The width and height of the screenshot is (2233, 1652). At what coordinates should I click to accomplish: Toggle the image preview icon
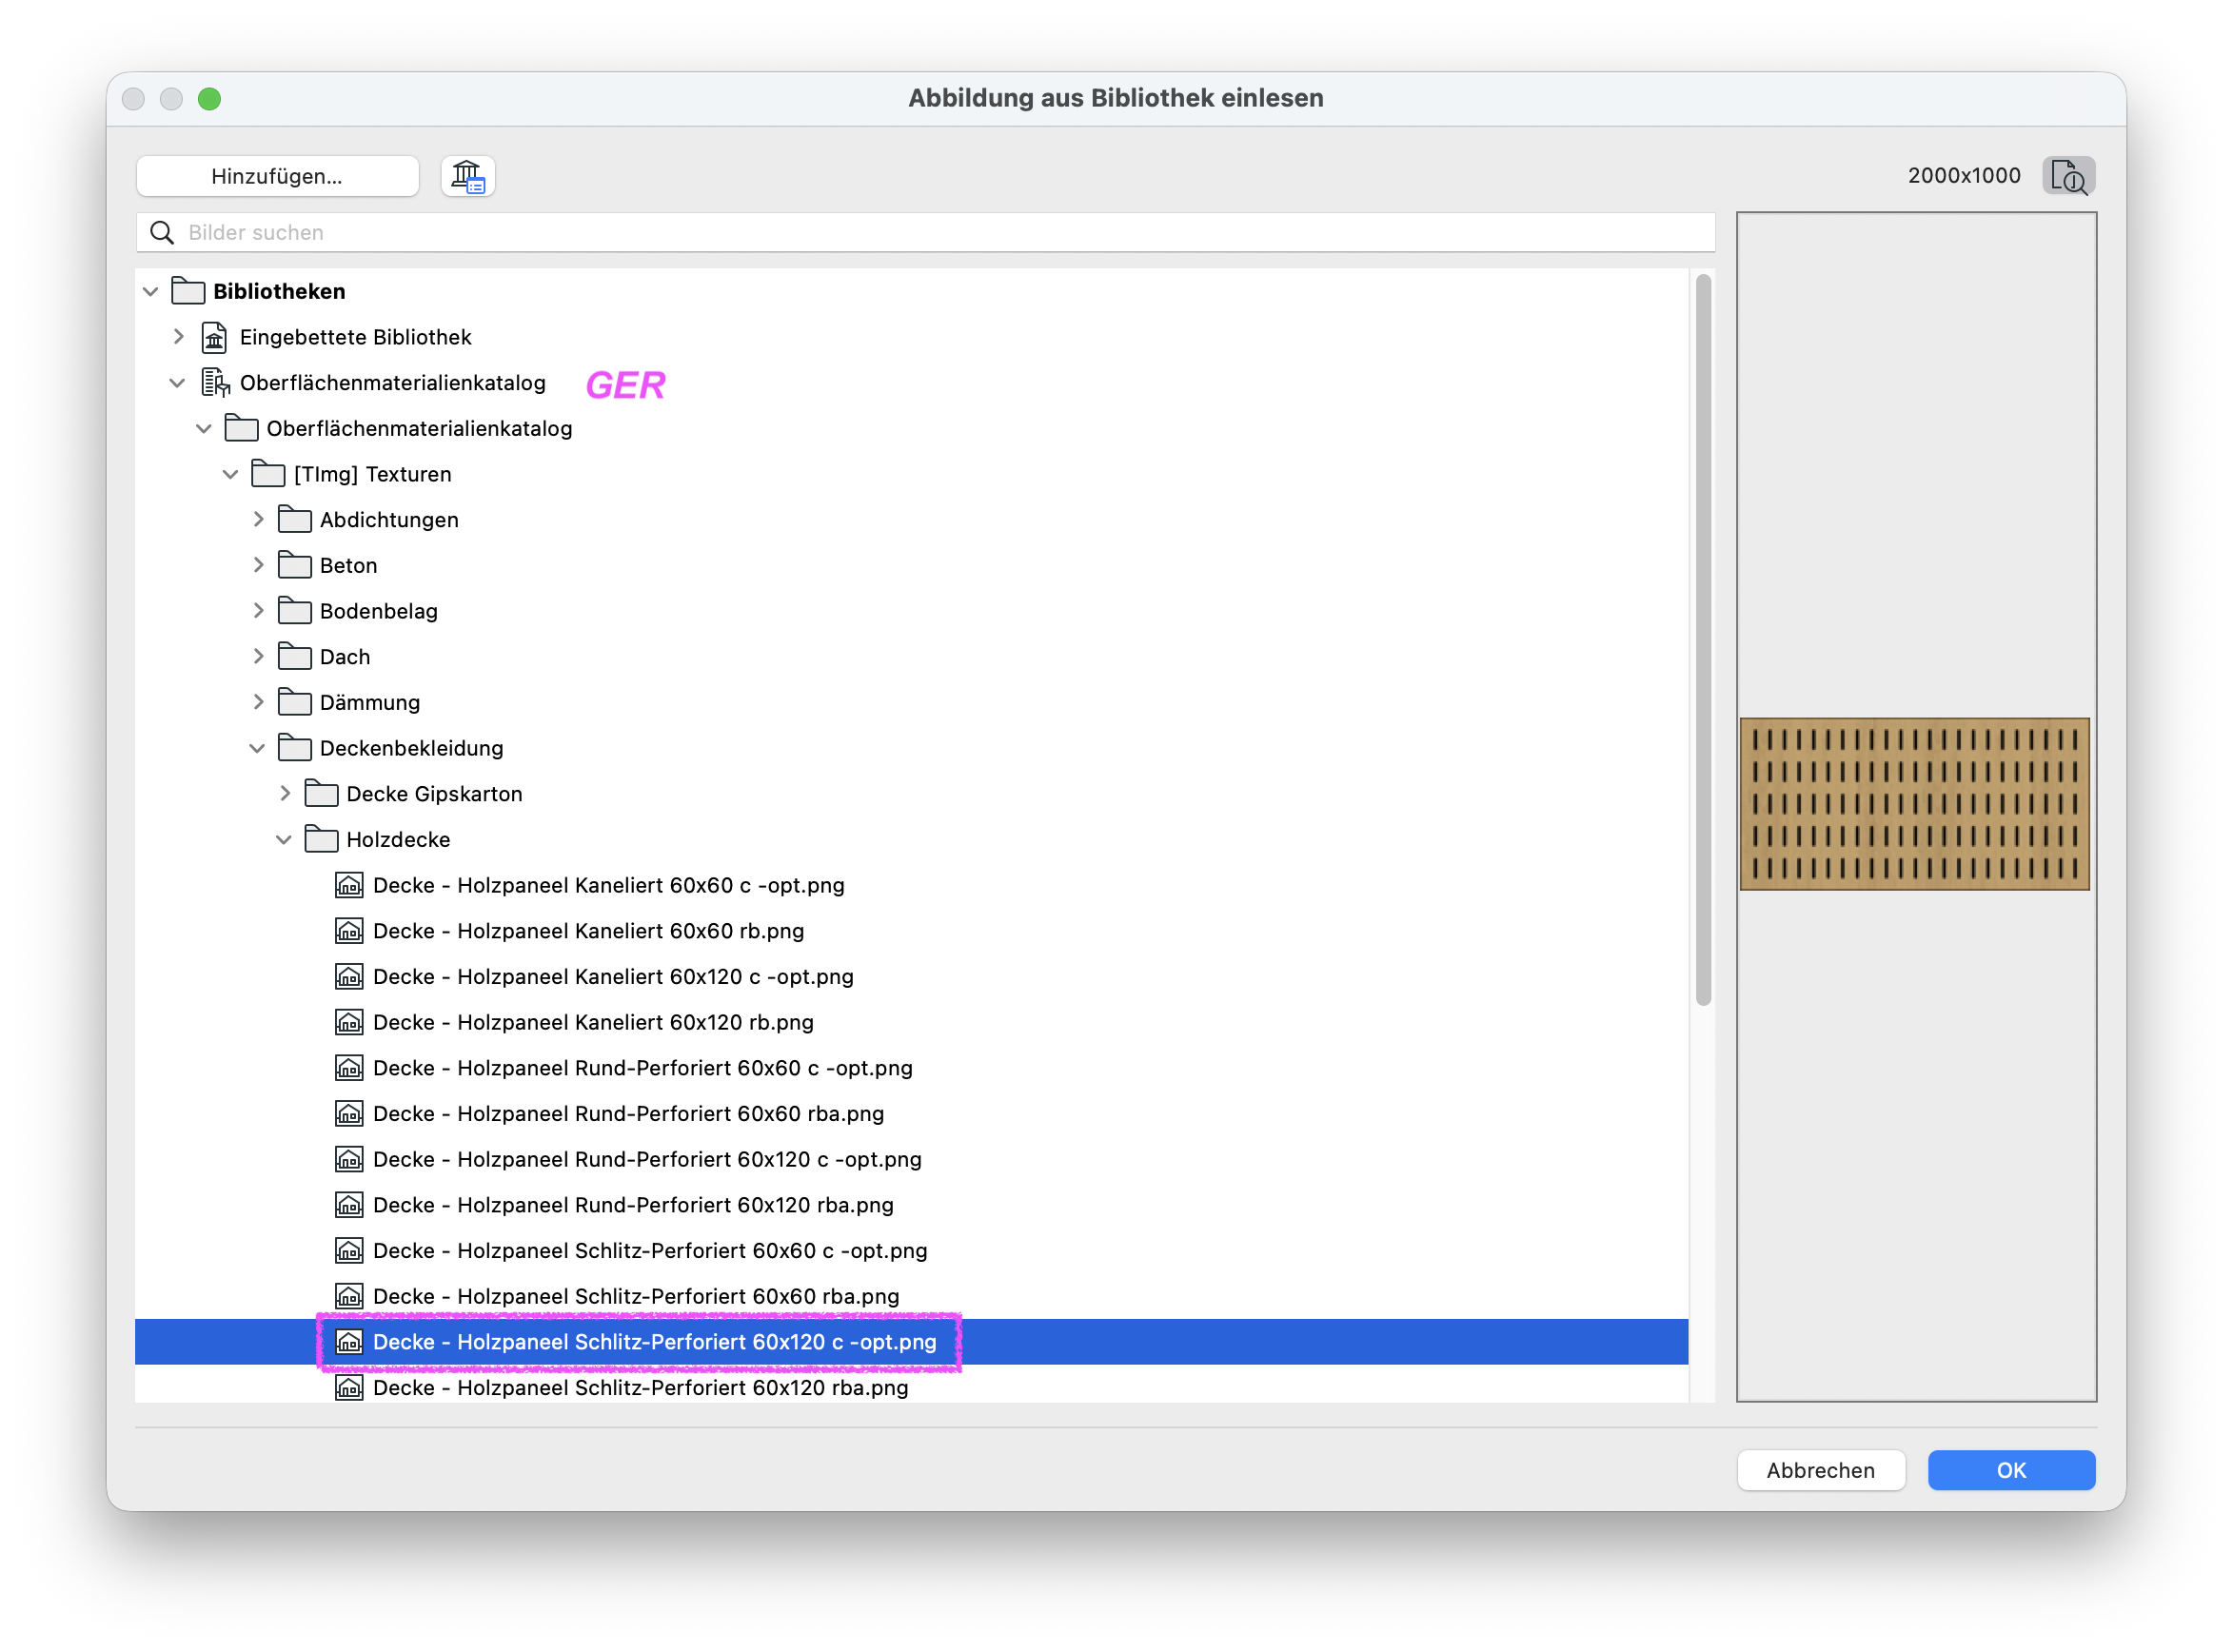[x=2068, y=176]
